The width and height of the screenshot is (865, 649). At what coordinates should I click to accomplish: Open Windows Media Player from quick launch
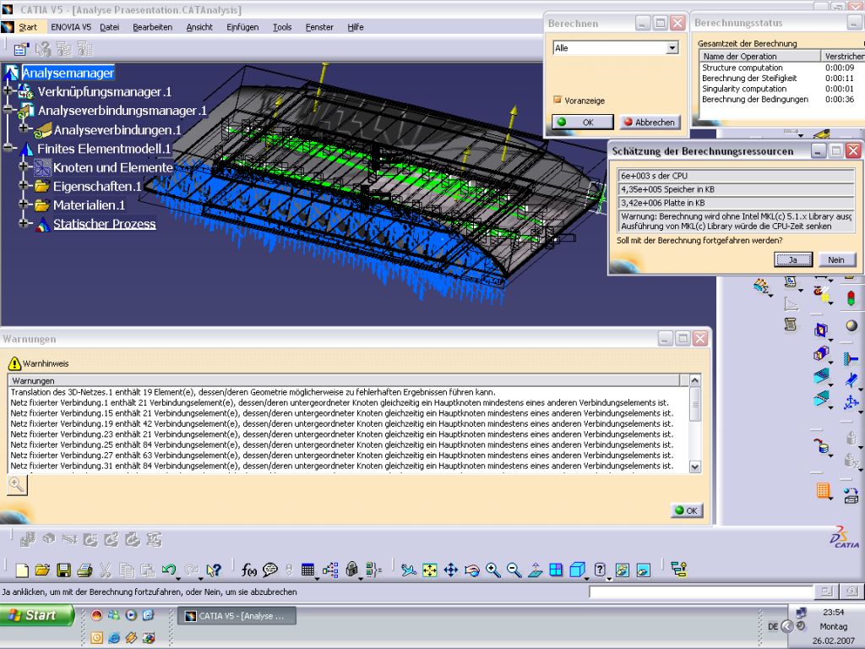(131, 615)
